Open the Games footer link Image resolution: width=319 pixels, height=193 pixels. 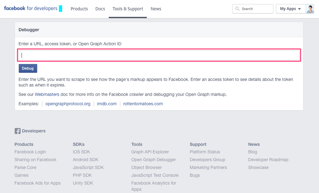(x=21, y=175)
